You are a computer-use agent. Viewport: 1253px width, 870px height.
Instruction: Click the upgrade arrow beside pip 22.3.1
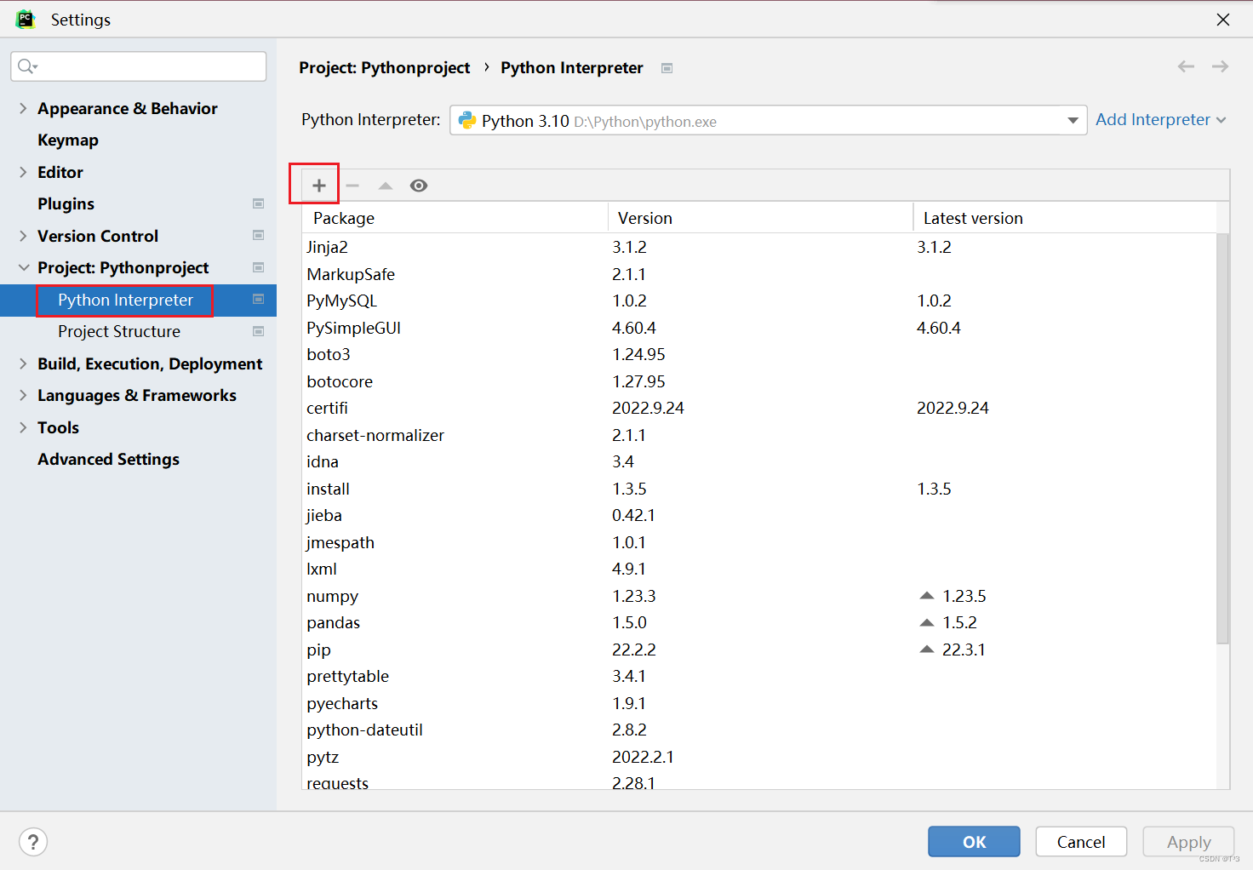(x=927, y=650)
